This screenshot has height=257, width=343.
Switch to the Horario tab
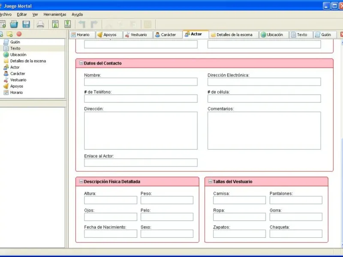[82, 35]
